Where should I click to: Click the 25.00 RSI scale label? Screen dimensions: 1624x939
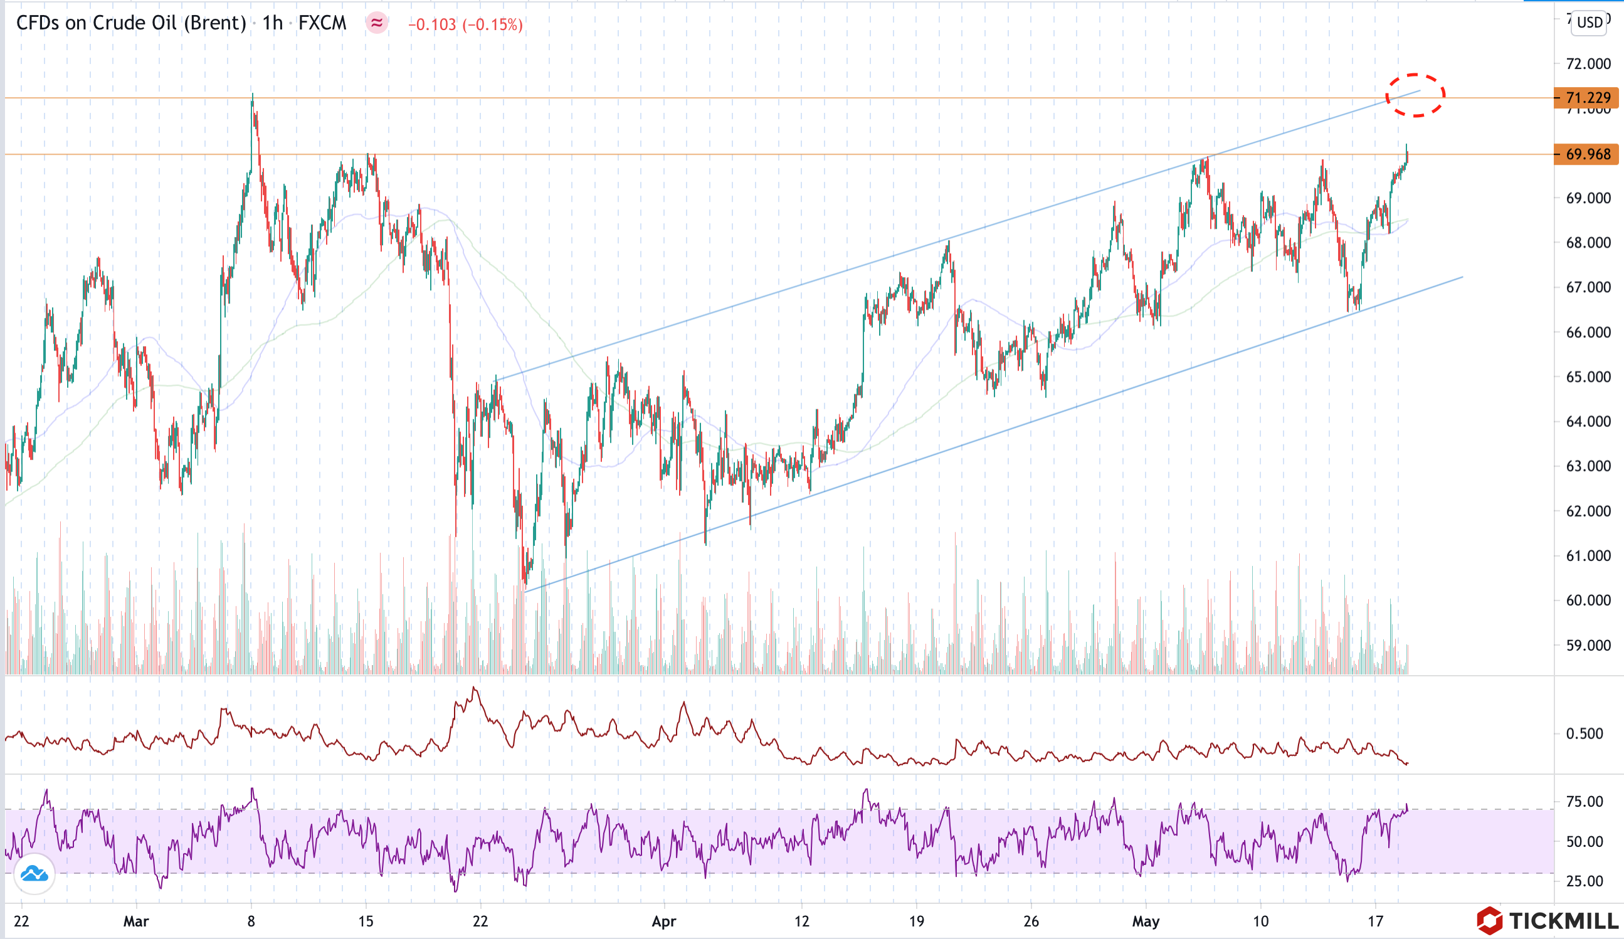[x=1584, y=881]
